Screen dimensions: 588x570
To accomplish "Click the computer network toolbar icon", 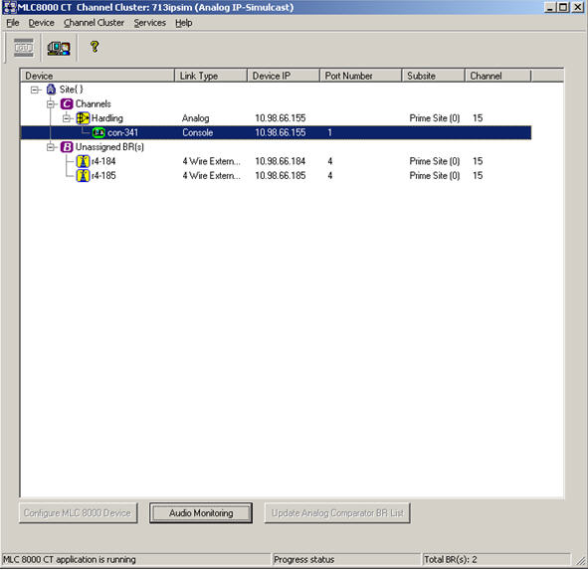I will click(x=59, y=49).
